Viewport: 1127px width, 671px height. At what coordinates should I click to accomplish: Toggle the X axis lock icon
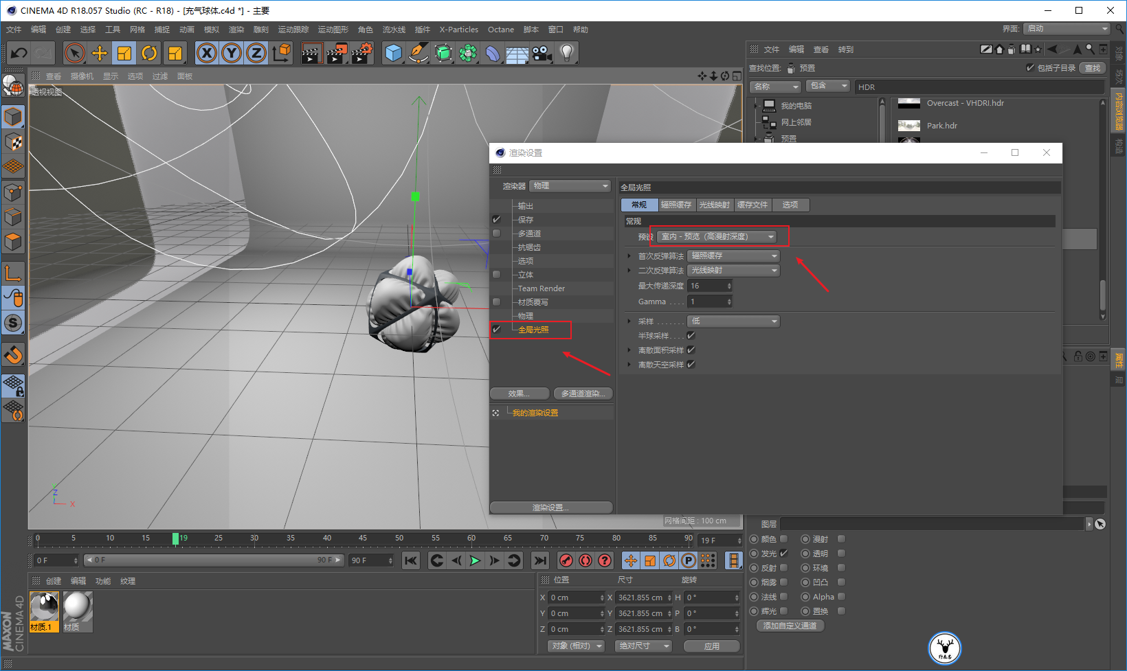pos(207,53)
